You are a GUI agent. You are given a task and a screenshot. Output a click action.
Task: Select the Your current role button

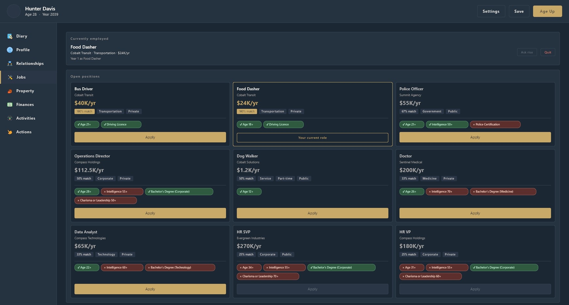(312, 138)
